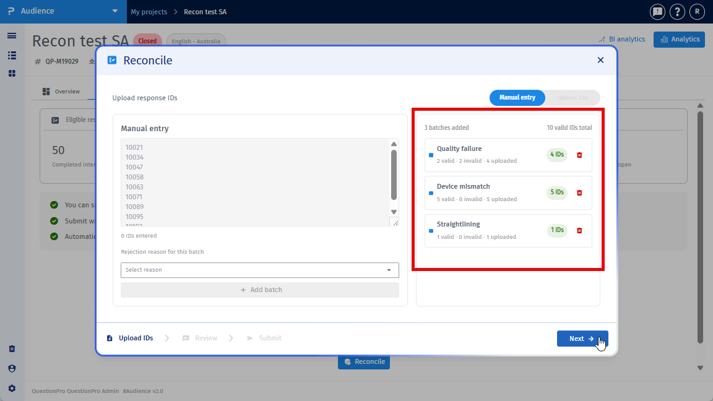Click Next to proceed to Review

point(582,338)
